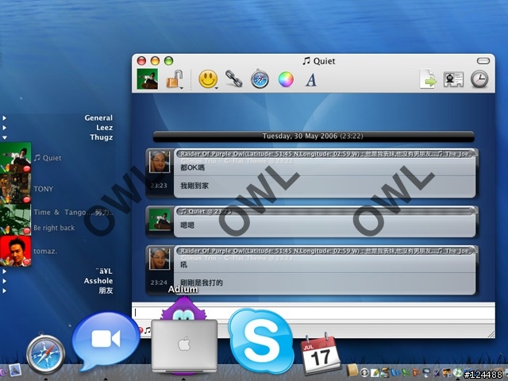The width and height of the screenshot is (508, 381).
Task: Click the message 剛剛是我打的
Action: [201, 283]
